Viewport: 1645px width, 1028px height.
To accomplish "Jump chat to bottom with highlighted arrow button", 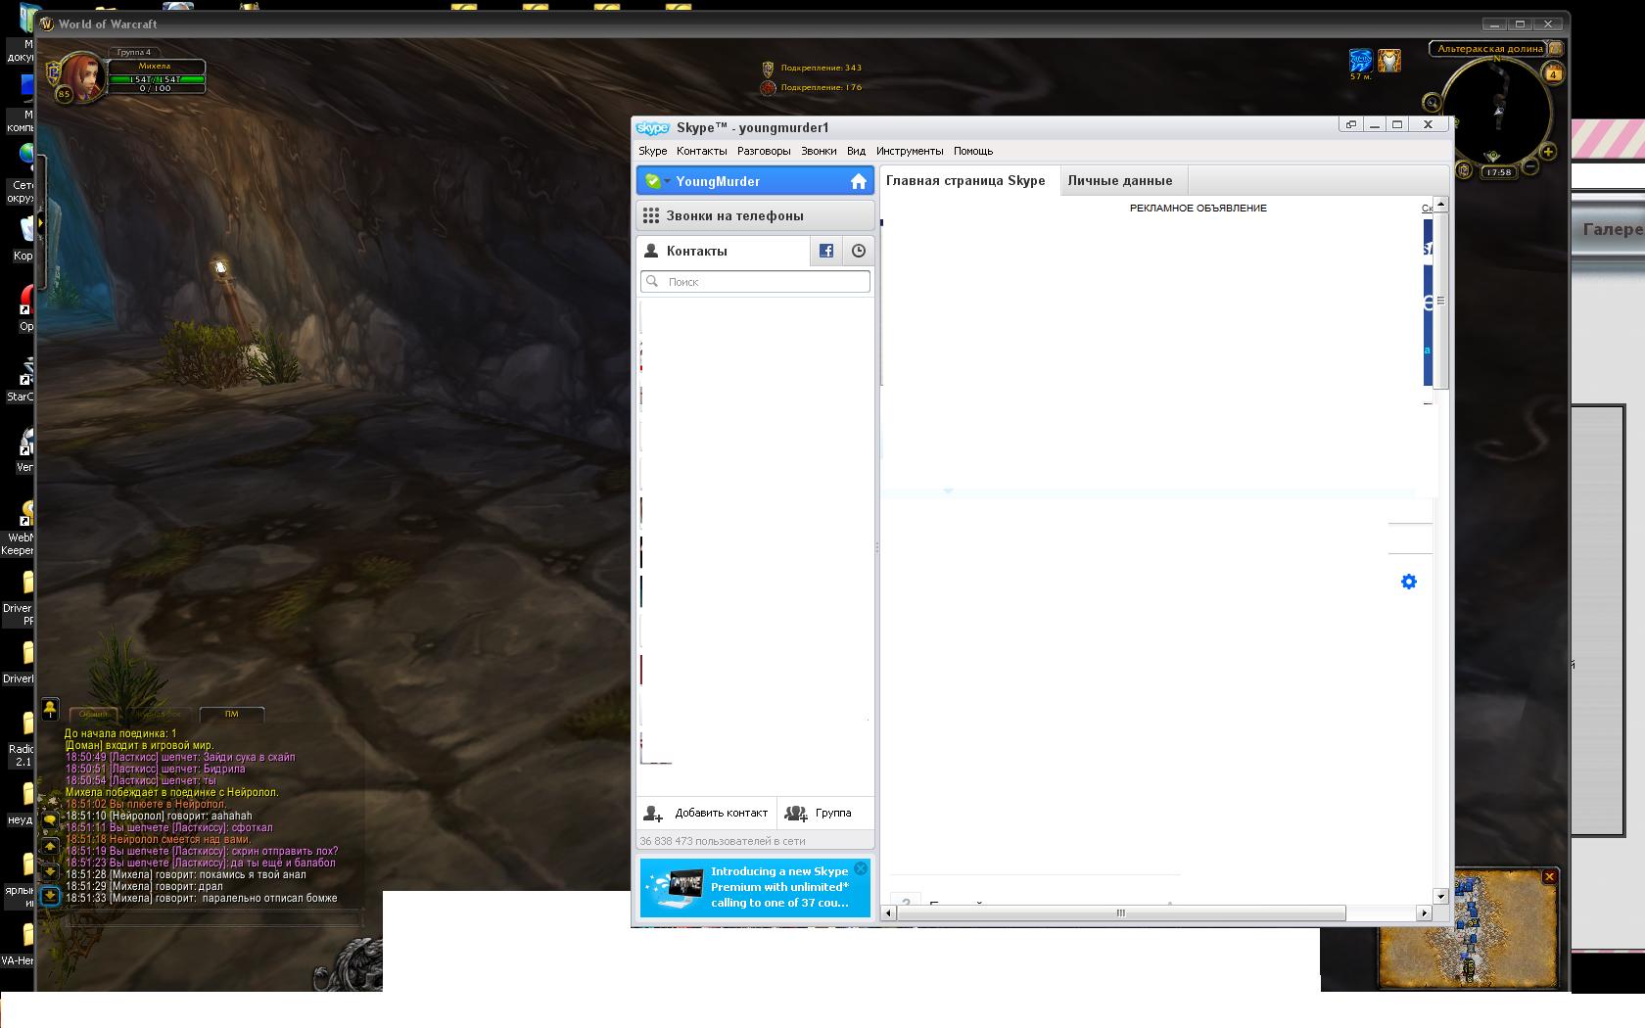I will [x=50, y=895].
